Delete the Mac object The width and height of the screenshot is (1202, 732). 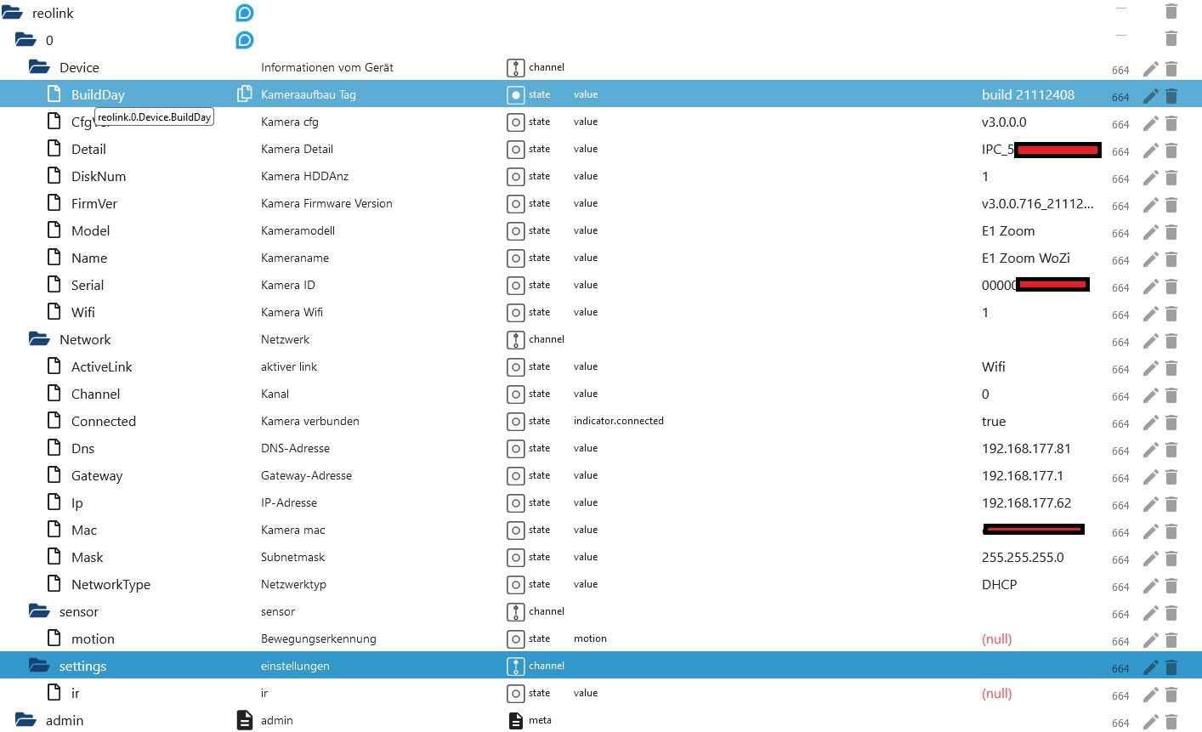coord(1171,531)
